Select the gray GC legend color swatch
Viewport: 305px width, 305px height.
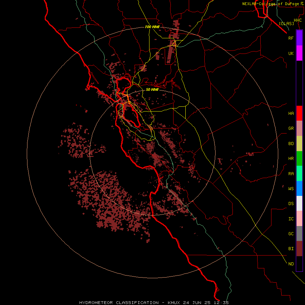[x=299, y=233]
